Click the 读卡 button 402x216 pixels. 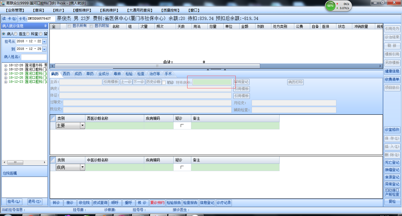pyautogui.click(x=10, y=18)
